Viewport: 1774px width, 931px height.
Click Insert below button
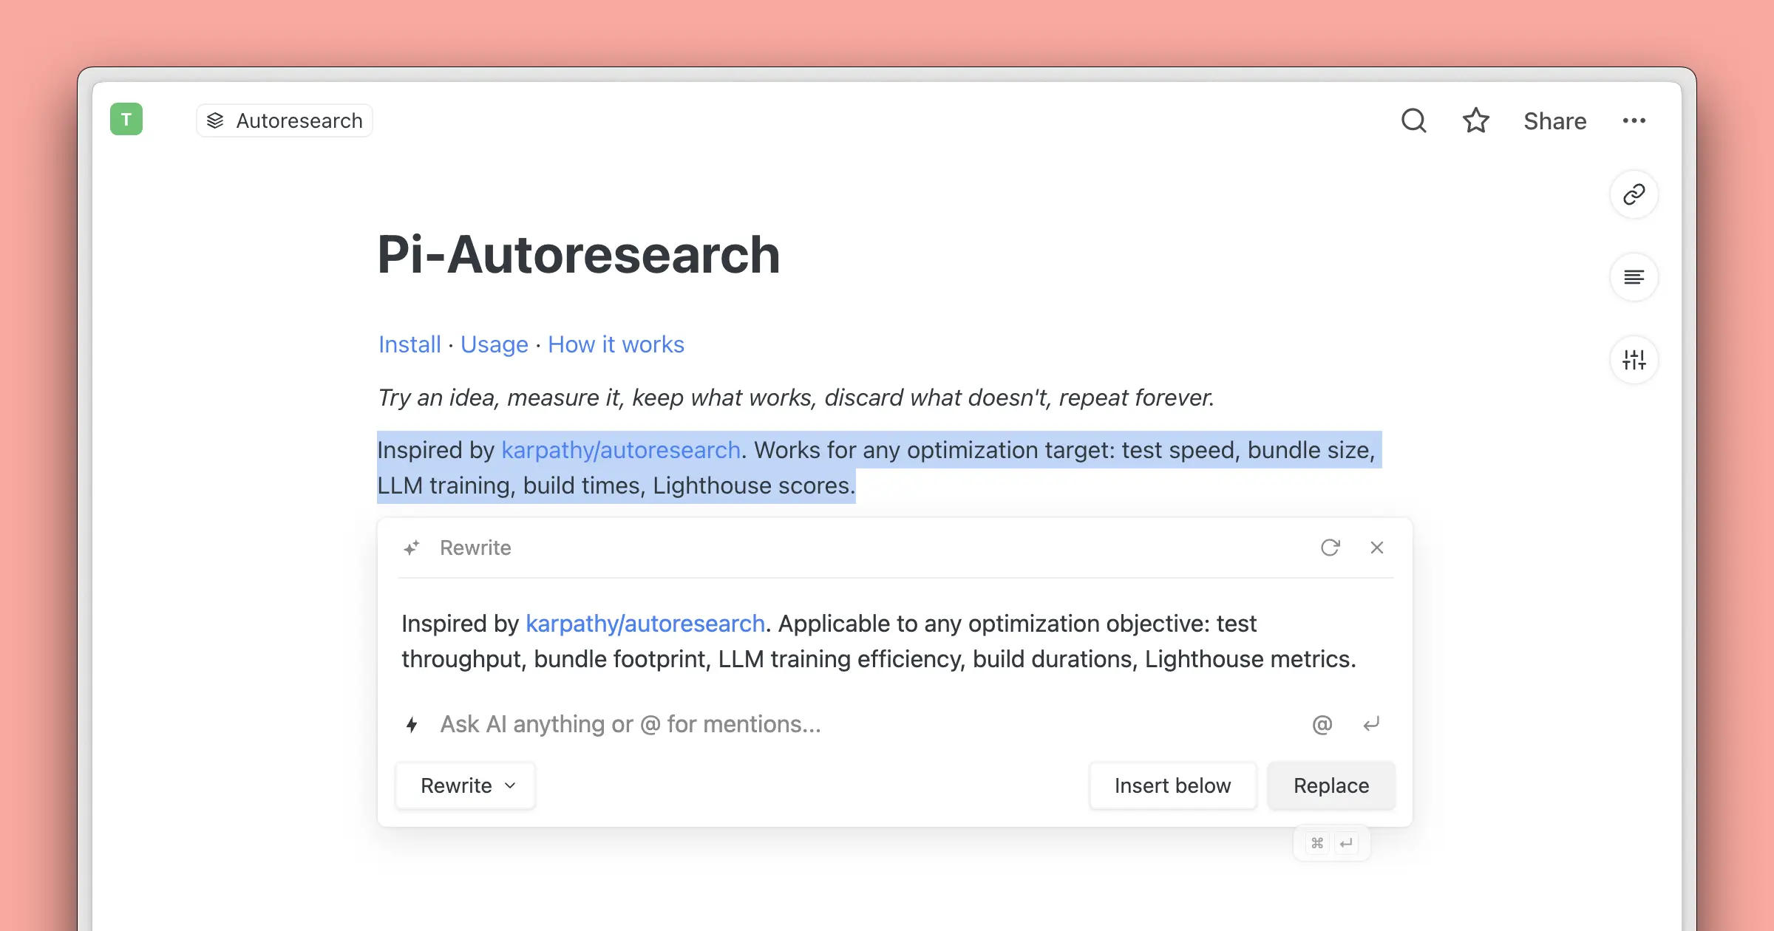coord(1172,785)
